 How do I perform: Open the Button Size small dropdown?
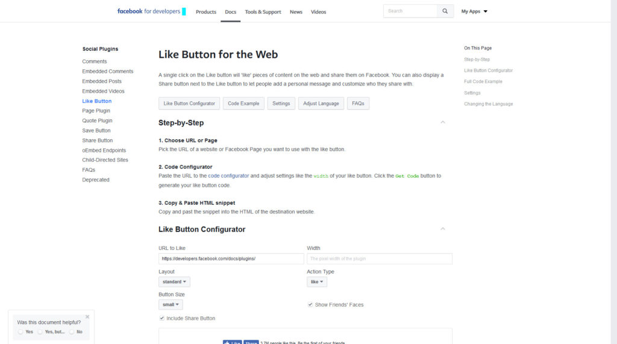(x=171, y=305)
